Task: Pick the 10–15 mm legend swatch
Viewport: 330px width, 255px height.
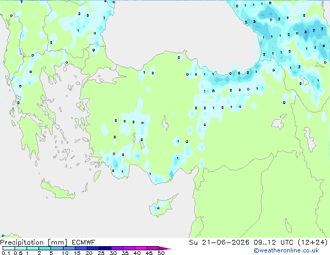Action: pos(69,248)
